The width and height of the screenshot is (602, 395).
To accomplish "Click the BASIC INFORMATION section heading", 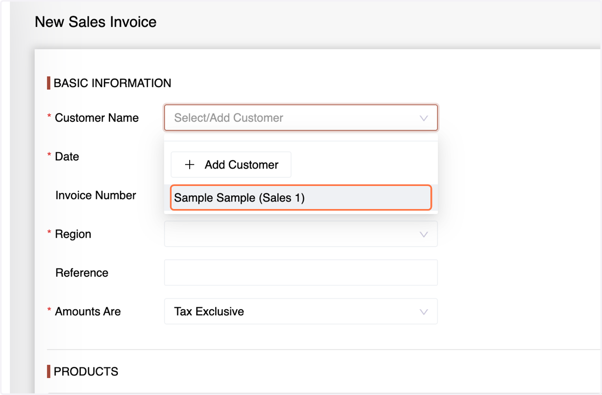I will pos(112,83).
